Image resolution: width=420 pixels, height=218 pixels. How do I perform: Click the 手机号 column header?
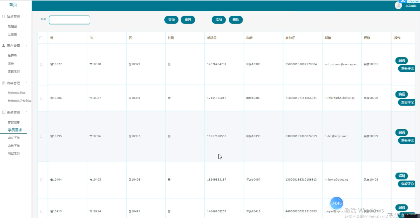click(x=212, y=38)
